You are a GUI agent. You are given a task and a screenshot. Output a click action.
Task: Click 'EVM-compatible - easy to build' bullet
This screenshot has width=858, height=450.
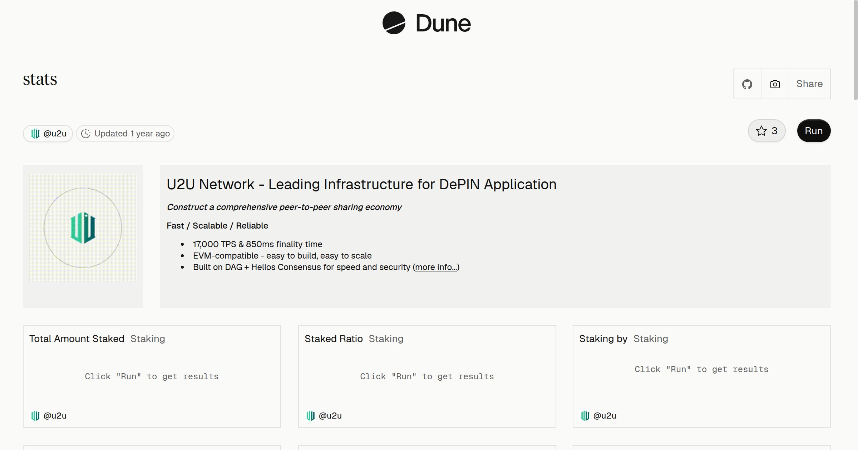tap(282, 256)
